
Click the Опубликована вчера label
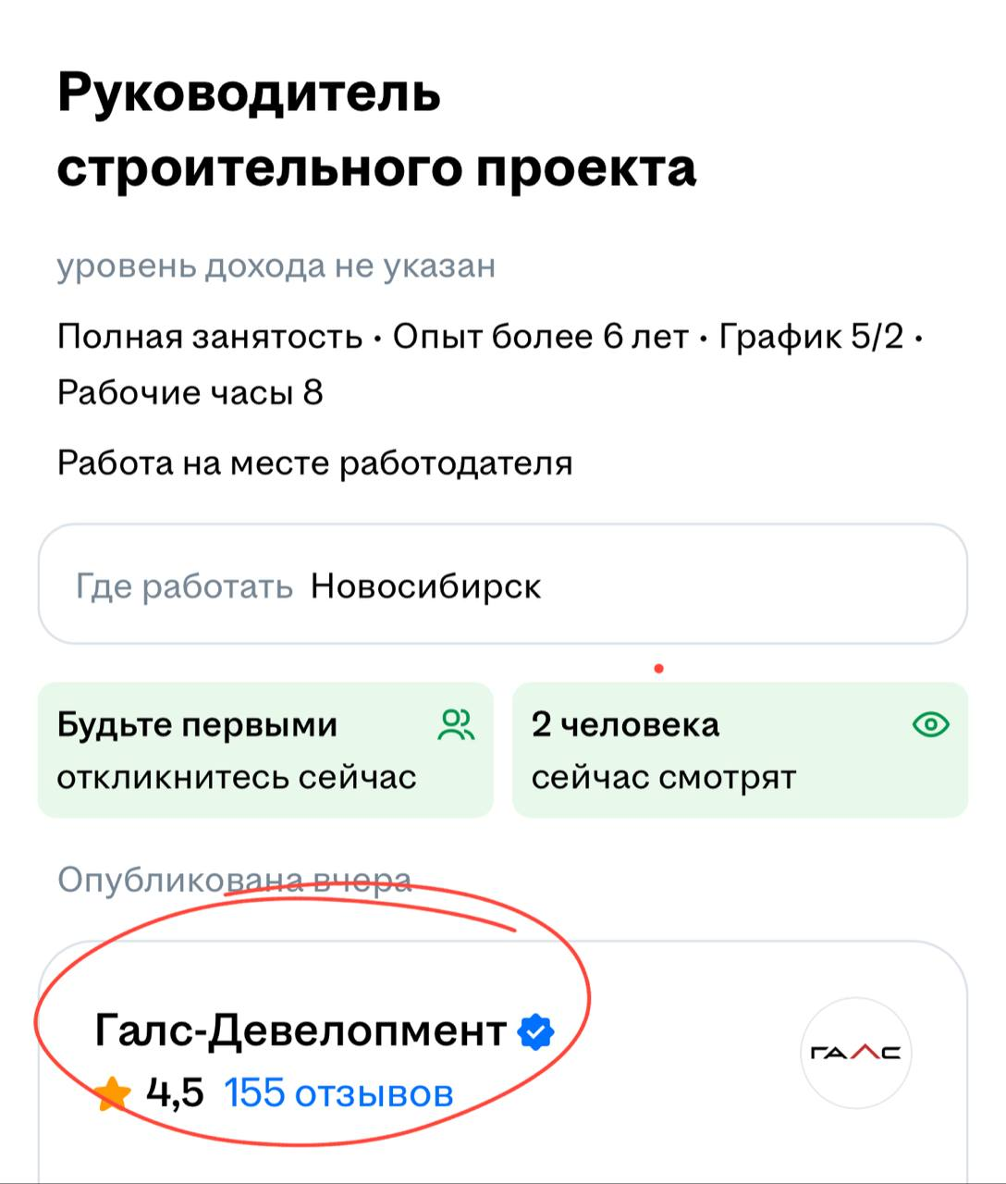click(235, 880)
